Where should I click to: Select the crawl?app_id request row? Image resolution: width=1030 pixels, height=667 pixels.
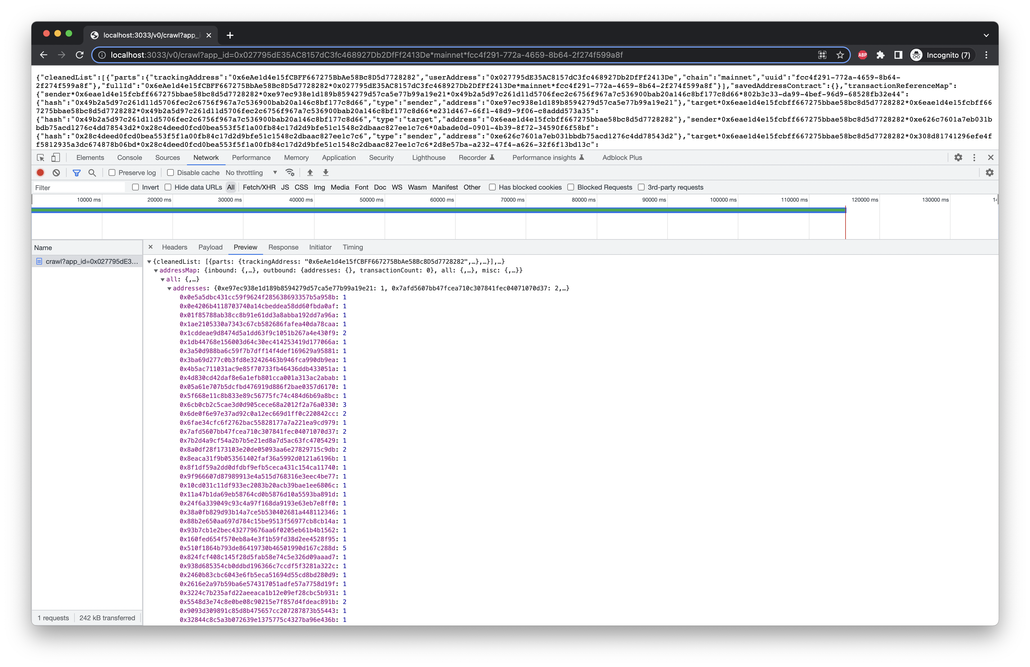pyautogui.click(x=87, y=262)
